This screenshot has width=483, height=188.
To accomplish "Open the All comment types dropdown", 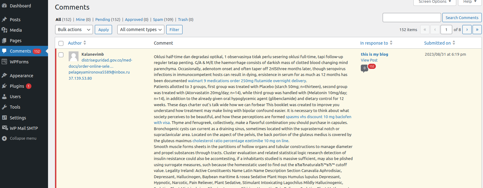I will pos(141,30).
